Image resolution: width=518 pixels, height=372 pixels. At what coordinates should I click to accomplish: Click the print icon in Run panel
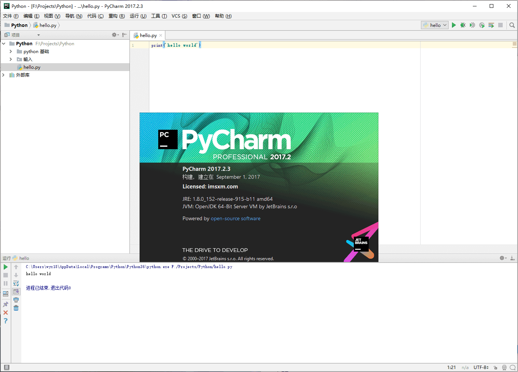pyautogui.click(x=16, y=300)
